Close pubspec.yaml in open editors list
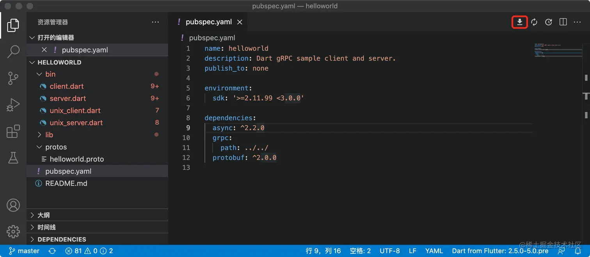Image resolution: width=590 pixels, height=257 pixels. [x=44, y=50]
